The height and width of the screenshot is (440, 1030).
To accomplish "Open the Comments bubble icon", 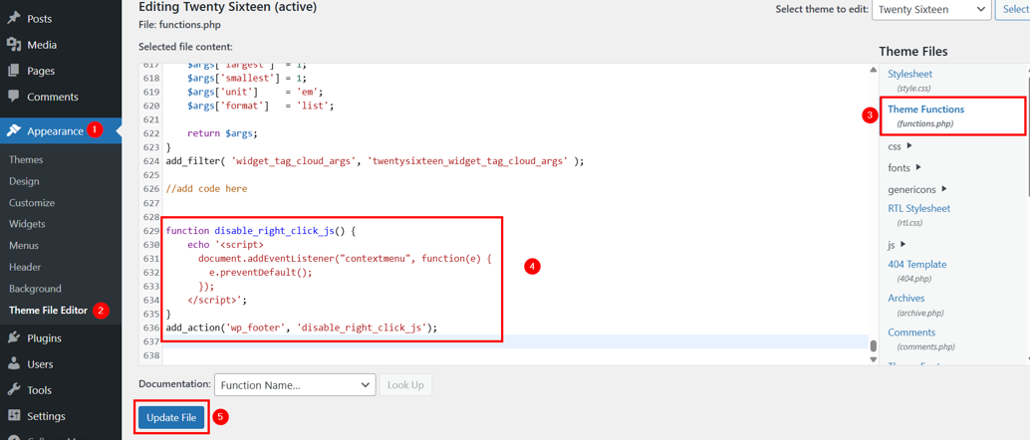I will 13,97.
